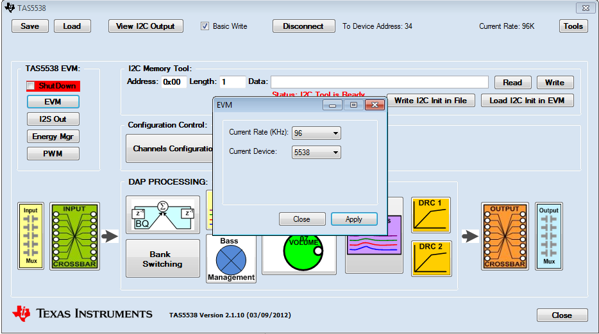Image resolution: width=599 pixels, height=334 pixels.
Task: Open the Input Mux block
Action: point(31,236)
